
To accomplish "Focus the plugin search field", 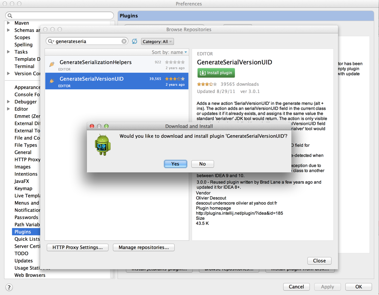I will point(87,41).
